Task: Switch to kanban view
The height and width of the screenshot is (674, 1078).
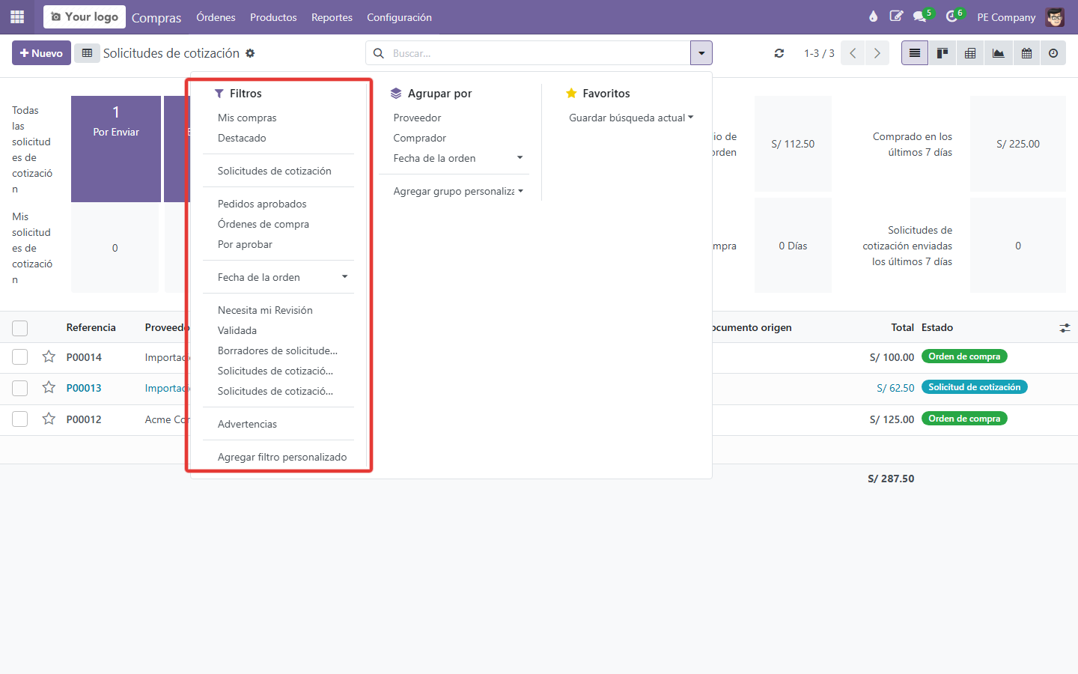Action: coord(943,53)
